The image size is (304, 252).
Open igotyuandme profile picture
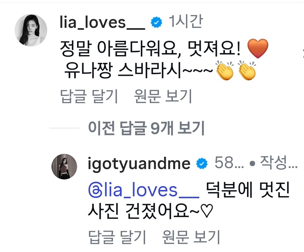pyautogui.click(x=65, y=166)
